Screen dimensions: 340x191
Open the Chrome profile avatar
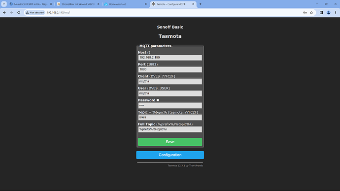tap(329, 13)
